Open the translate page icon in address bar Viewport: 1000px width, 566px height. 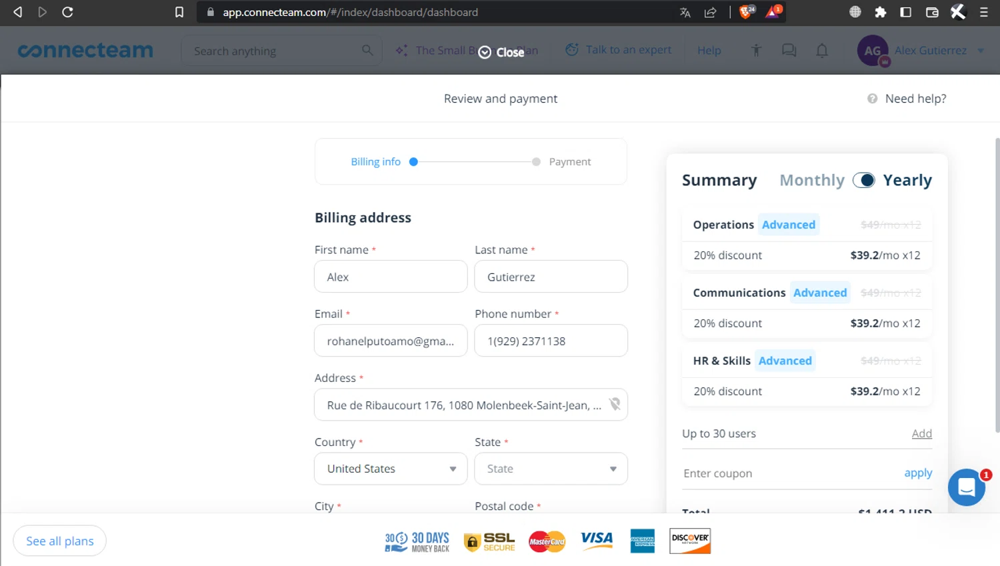685,12
